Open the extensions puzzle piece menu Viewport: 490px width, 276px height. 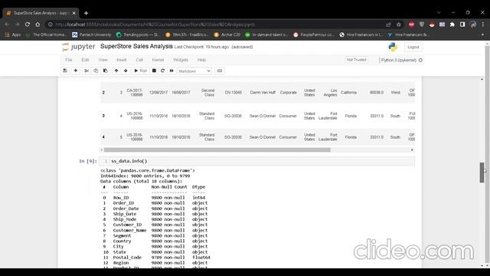tap(452, 25)
